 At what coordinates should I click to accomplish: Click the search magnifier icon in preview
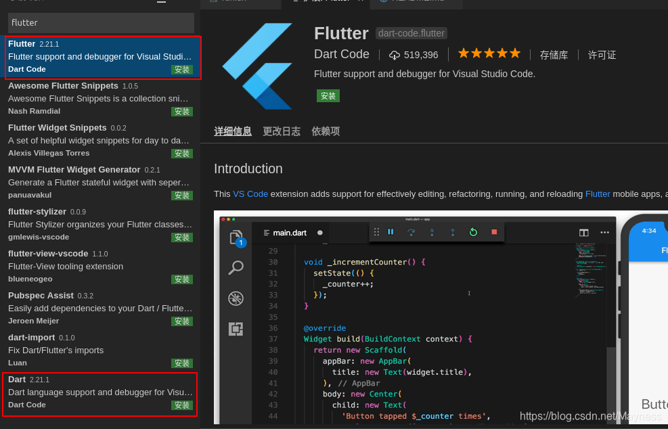tap(236, 268)
